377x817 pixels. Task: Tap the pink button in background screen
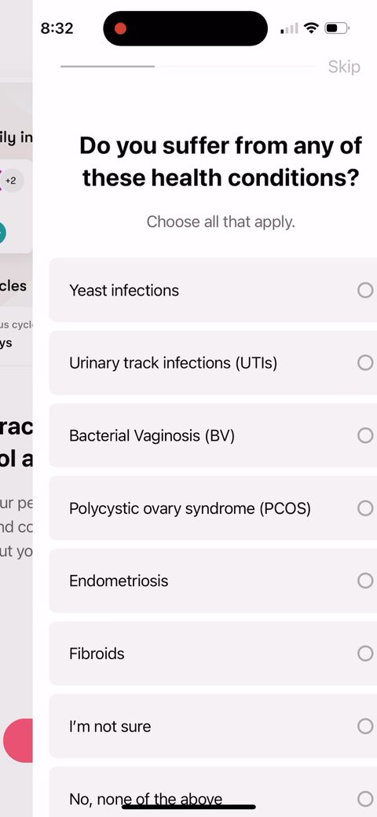pos(18,740)
